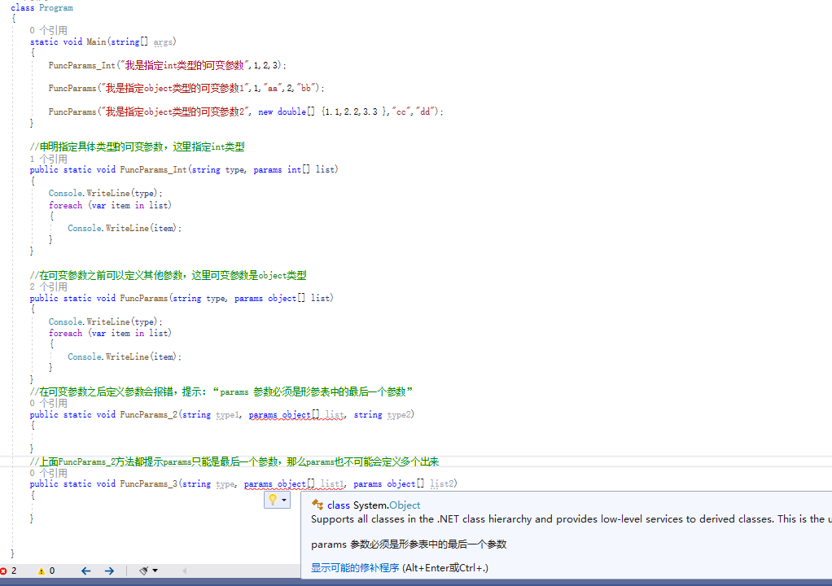Click the string '我是指定int类型的可变参数'
This screenshot has height=586, width=832.
[x=185, y=65]
